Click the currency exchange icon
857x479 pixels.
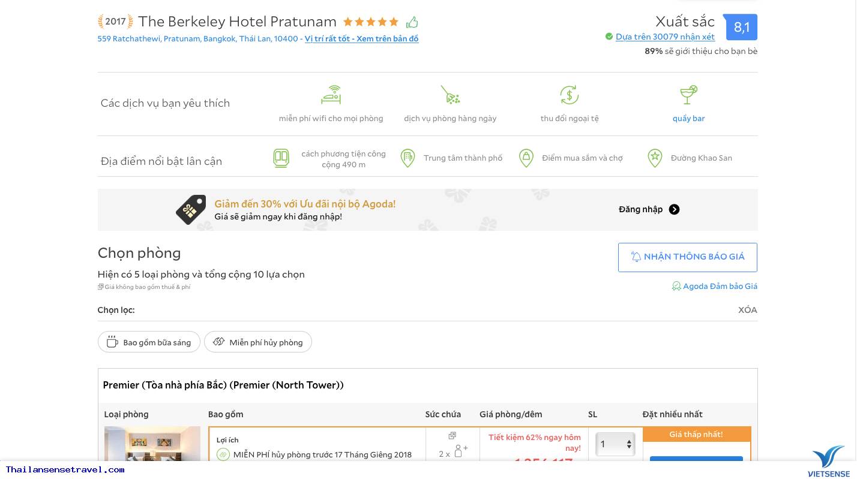[569, 95]
